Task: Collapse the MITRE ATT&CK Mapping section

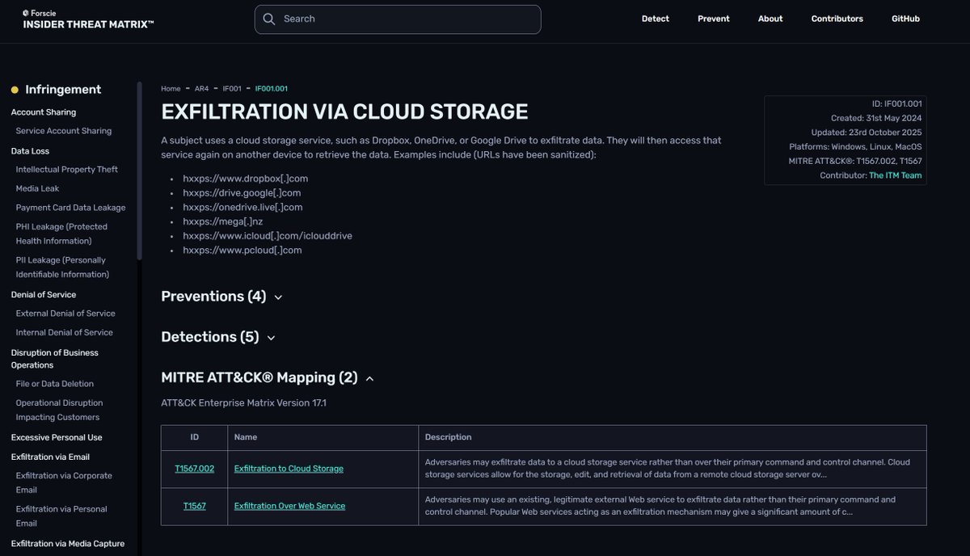Action: point(268,377)
